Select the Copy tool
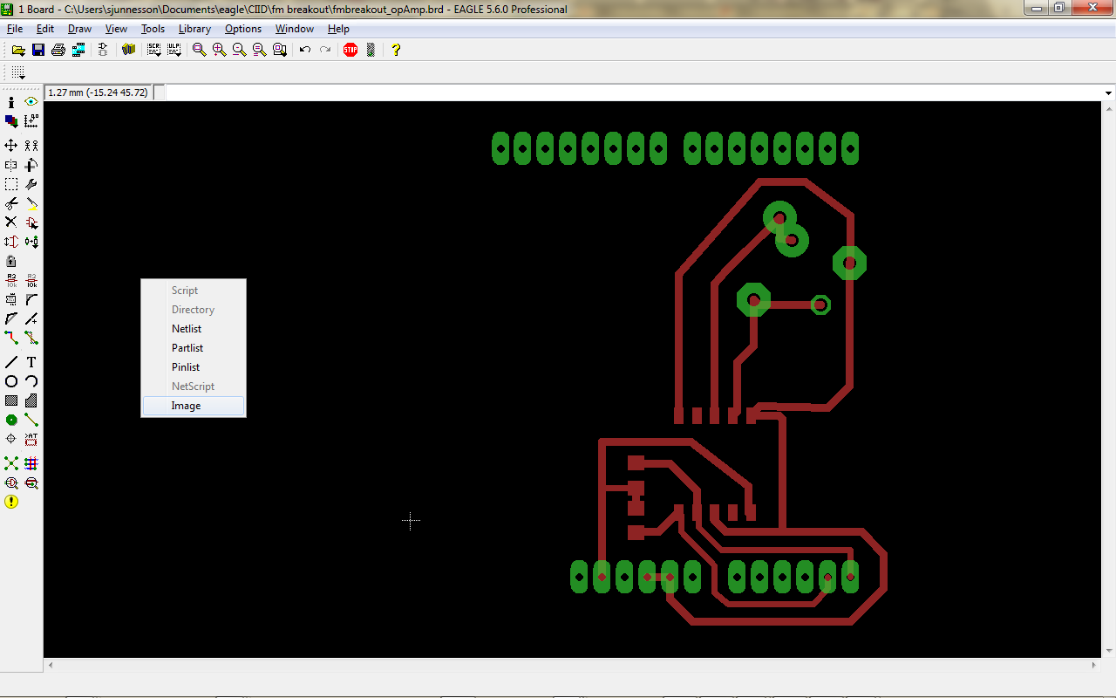Viewport: 1116px width, 698px height. (x=31, y=146)
